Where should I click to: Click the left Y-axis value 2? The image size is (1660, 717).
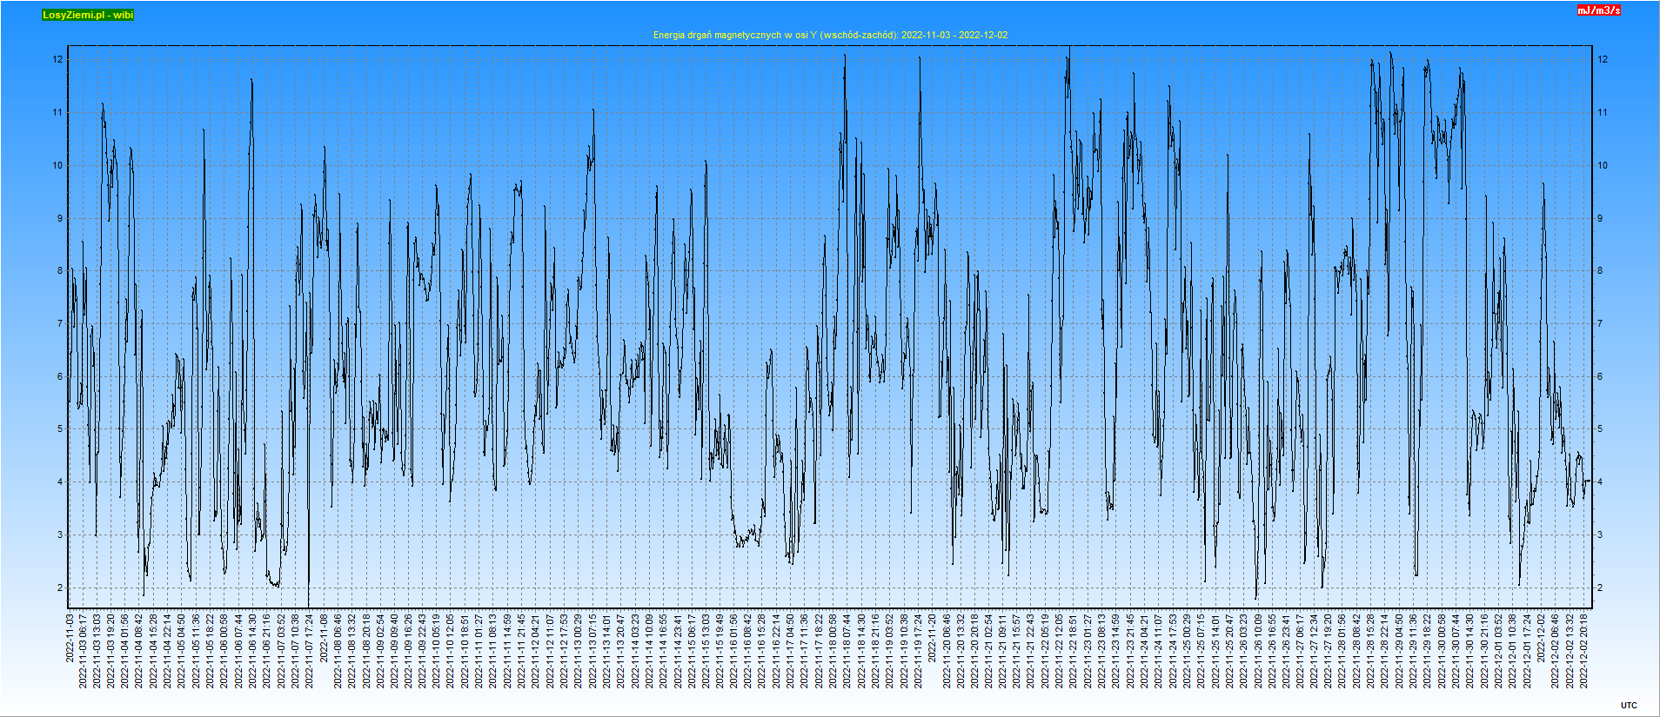click(60, 588)
